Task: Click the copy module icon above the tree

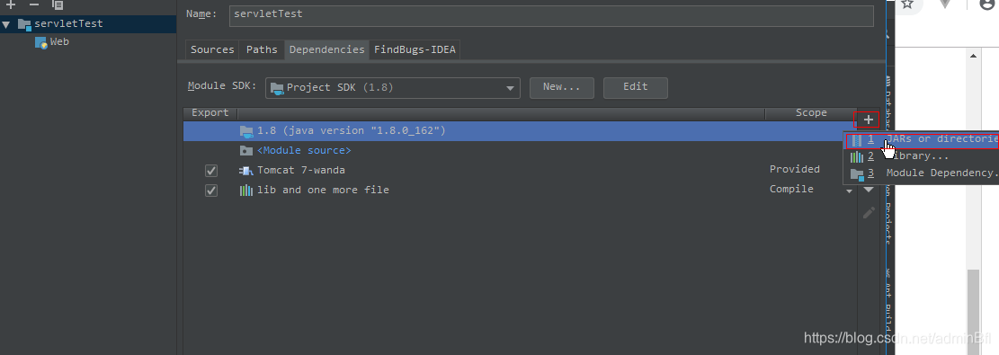Action: coord(58,4)
